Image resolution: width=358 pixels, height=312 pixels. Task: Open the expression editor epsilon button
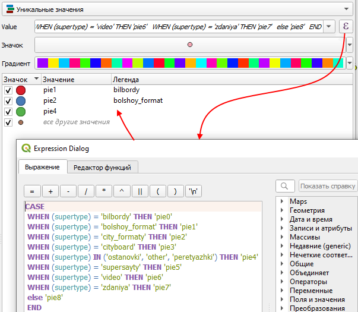coord(346,27)
